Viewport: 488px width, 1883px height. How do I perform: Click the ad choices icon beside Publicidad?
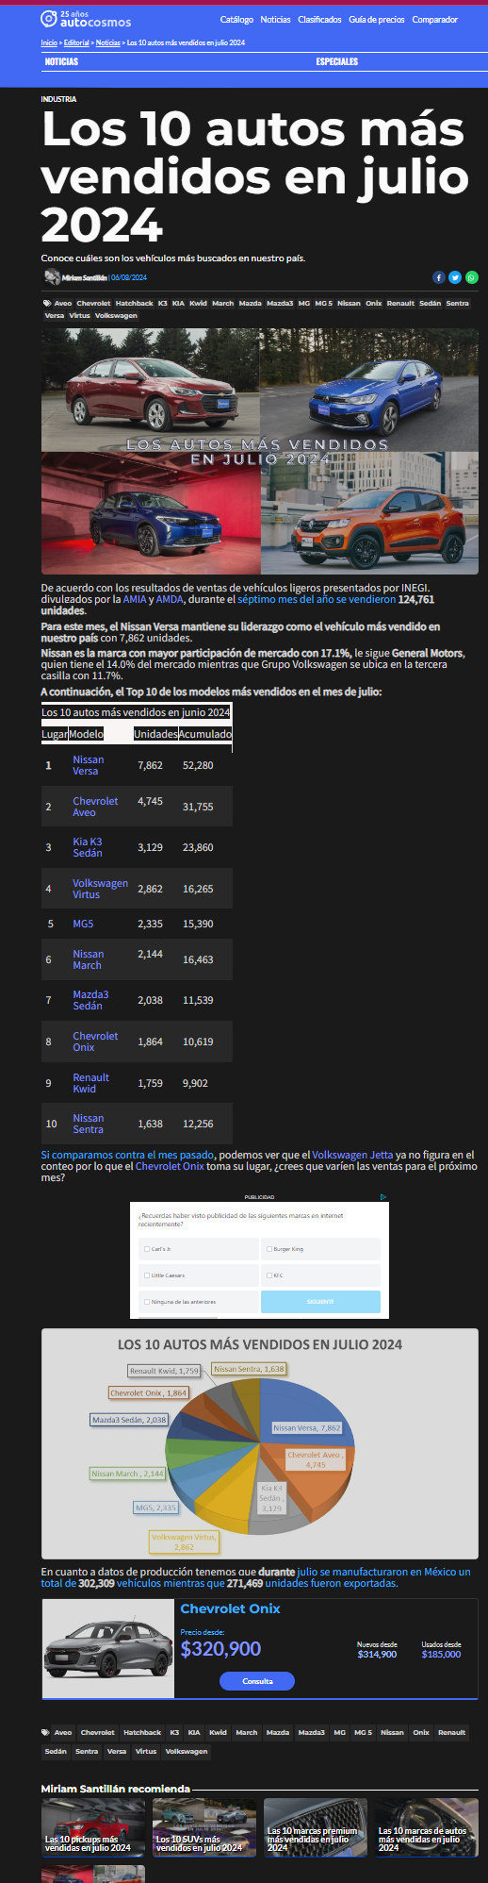[x=383, y=1196]
